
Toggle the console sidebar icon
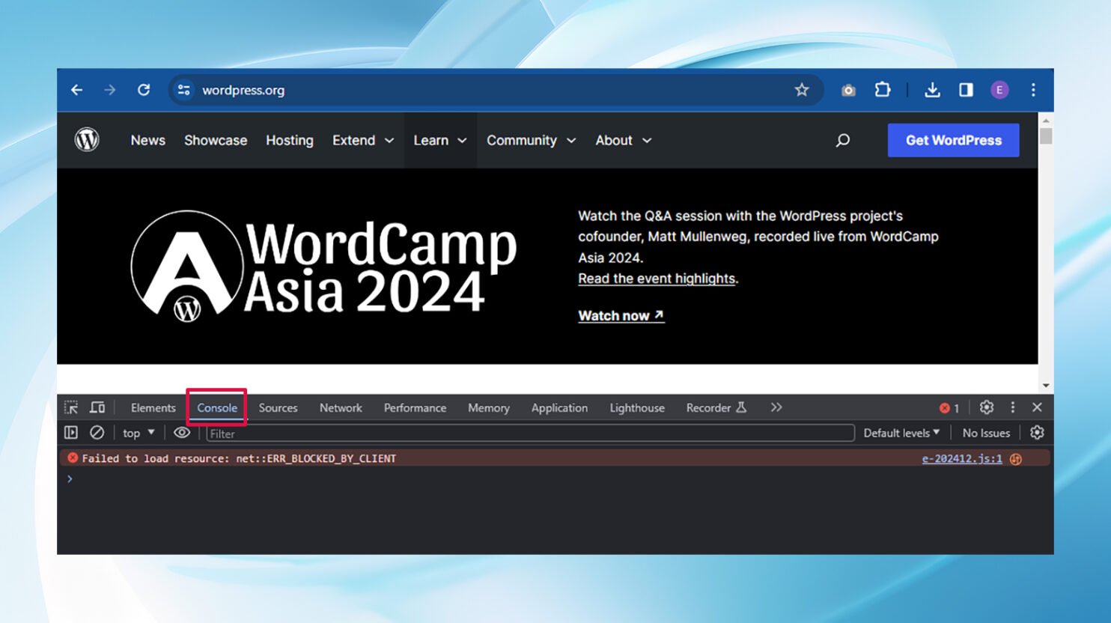coord(71,433)
